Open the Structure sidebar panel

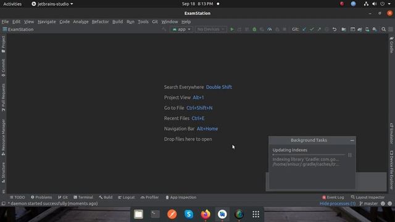(3, 173)
